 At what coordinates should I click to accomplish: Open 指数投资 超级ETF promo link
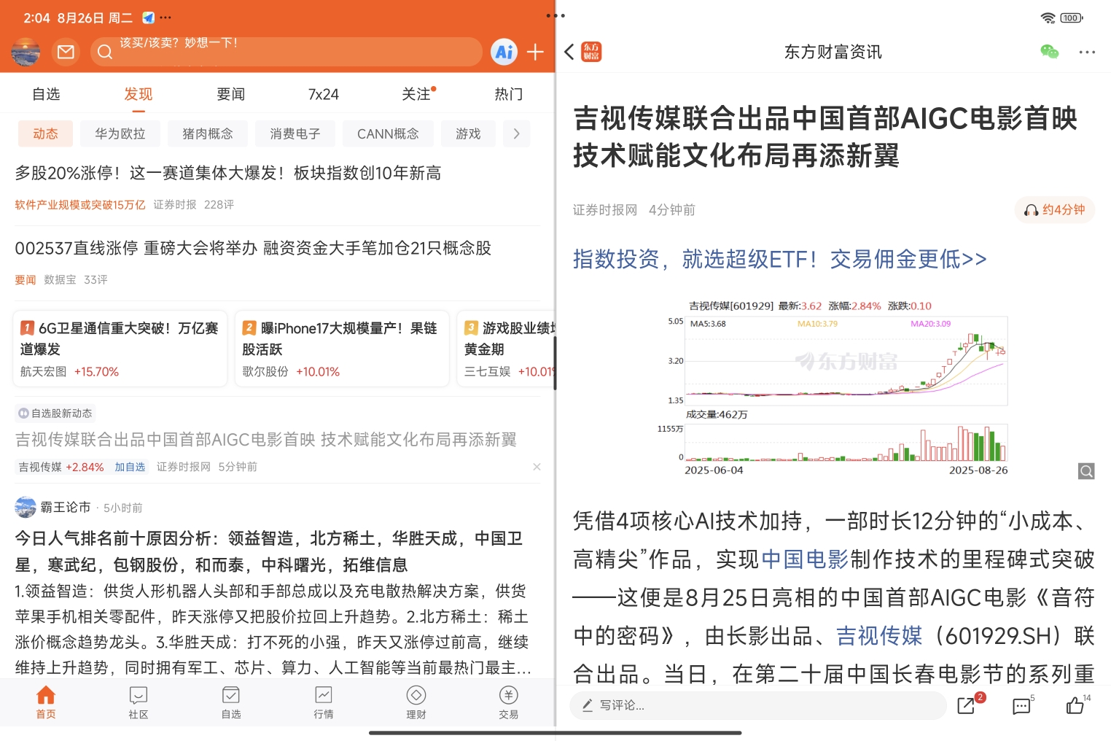780,259
